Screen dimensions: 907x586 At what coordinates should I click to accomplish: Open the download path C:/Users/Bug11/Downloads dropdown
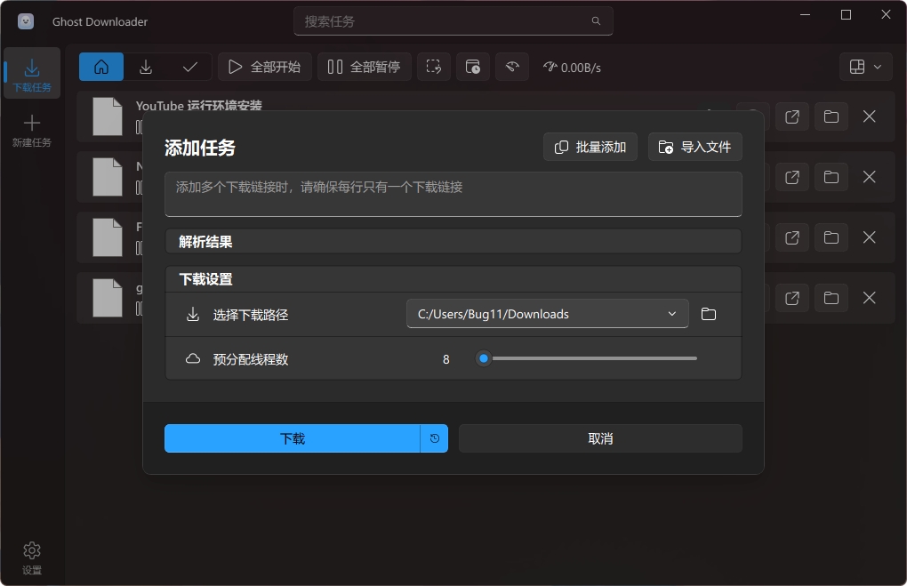pyautogui.click(x=547, y=314)
